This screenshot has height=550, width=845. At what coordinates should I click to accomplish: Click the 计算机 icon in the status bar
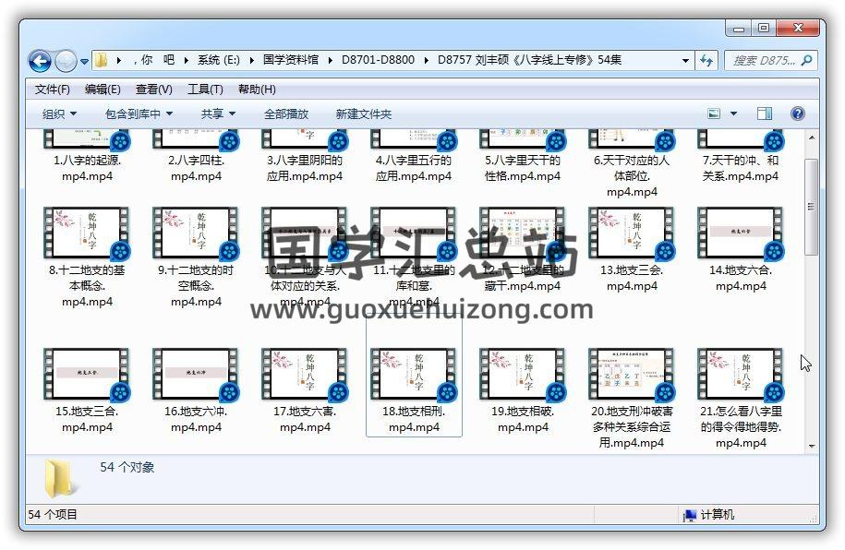coord(690,514)
